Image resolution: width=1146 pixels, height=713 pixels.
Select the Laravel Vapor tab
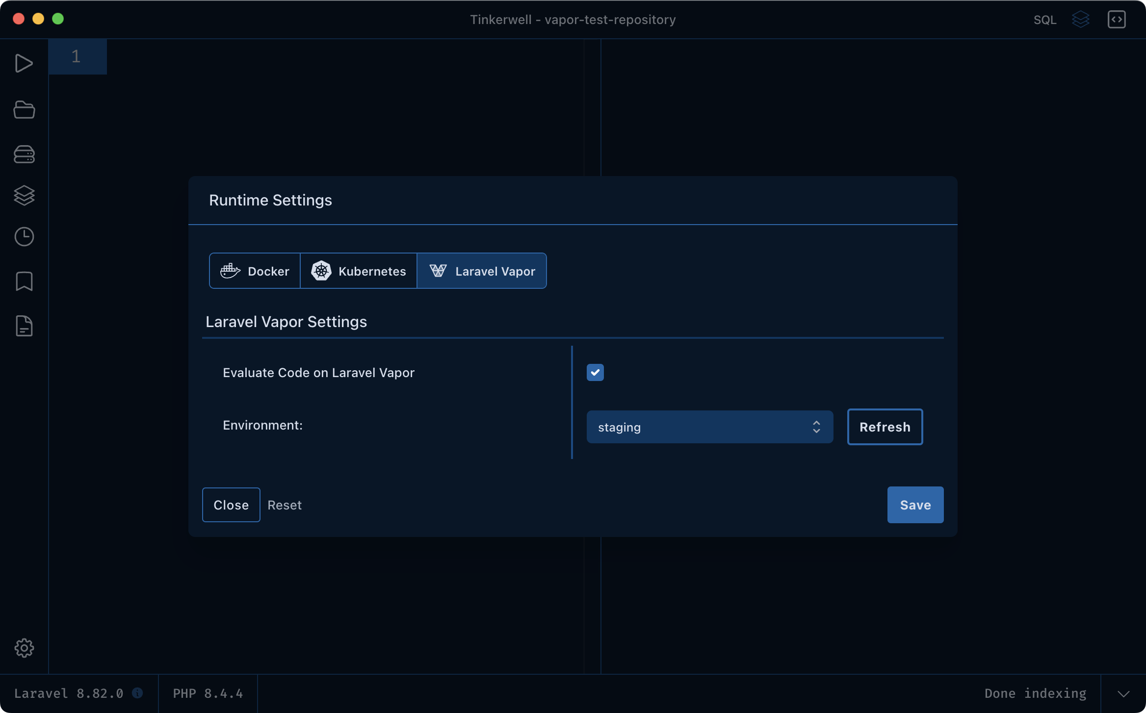coord(482,271)
